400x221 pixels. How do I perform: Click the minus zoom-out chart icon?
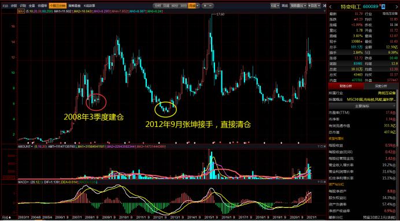coord(211,5)
